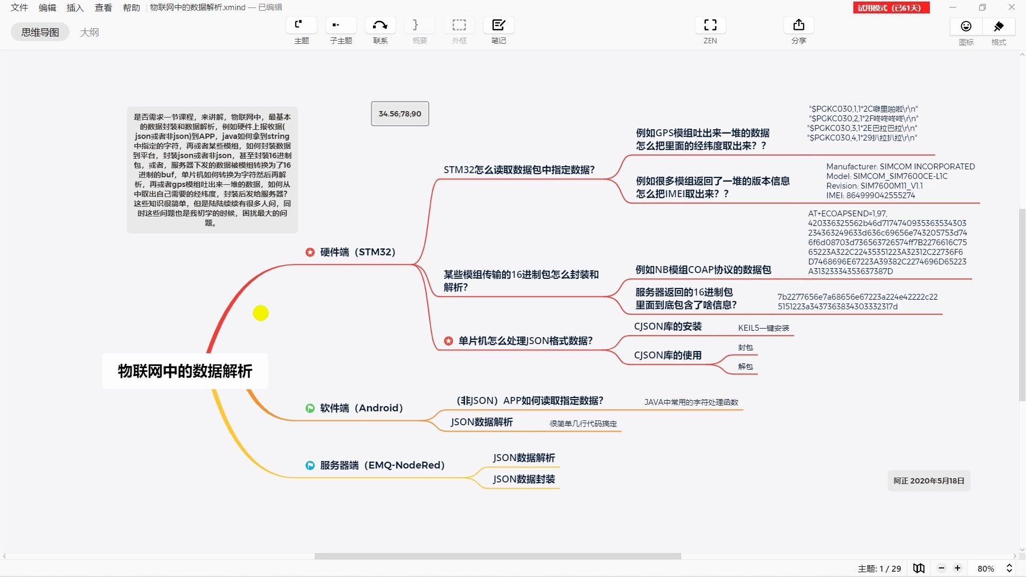Viewport: 1026px width, 577px height.
Task: Select the $PGKC030 GPS data sample text
Action: 862,123
